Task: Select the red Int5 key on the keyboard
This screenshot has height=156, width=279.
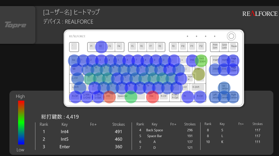Action: (x=109, y=97)
